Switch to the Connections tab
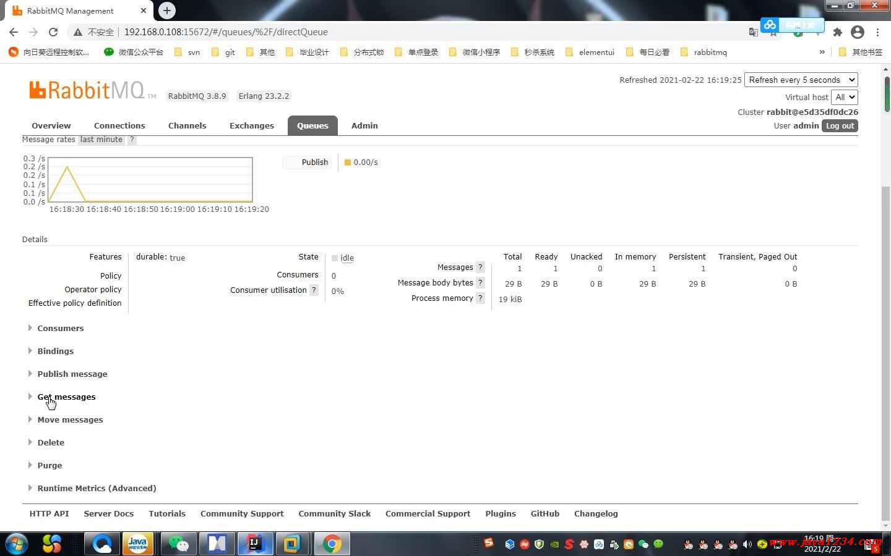 pyautogui.click(x=119, y=125)
